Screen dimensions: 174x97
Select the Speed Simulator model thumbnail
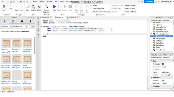(27, 59)
